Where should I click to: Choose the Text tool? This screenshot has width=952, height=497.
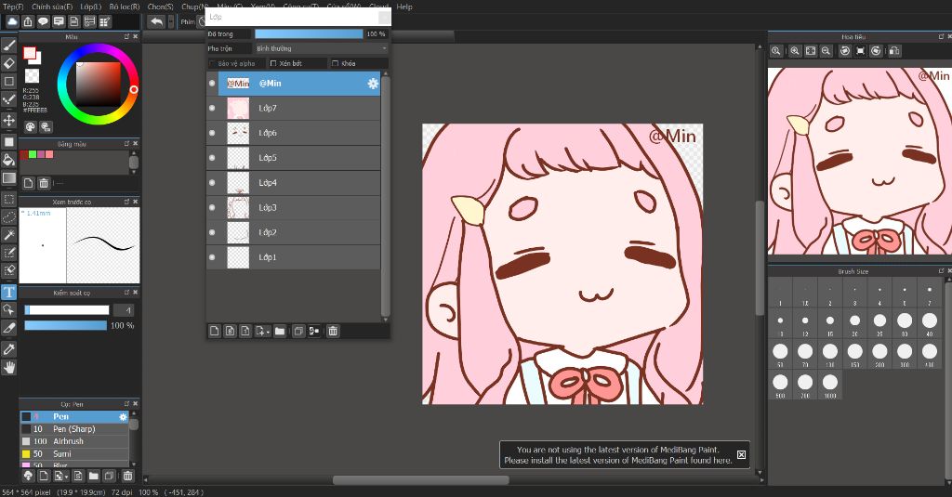tap(8, 293)
